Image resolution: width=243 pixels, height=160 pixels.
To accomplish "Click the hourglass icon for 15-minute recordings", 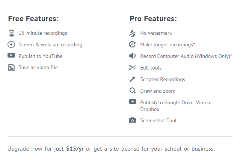I will pyautogui.click(x=12, y=33).
